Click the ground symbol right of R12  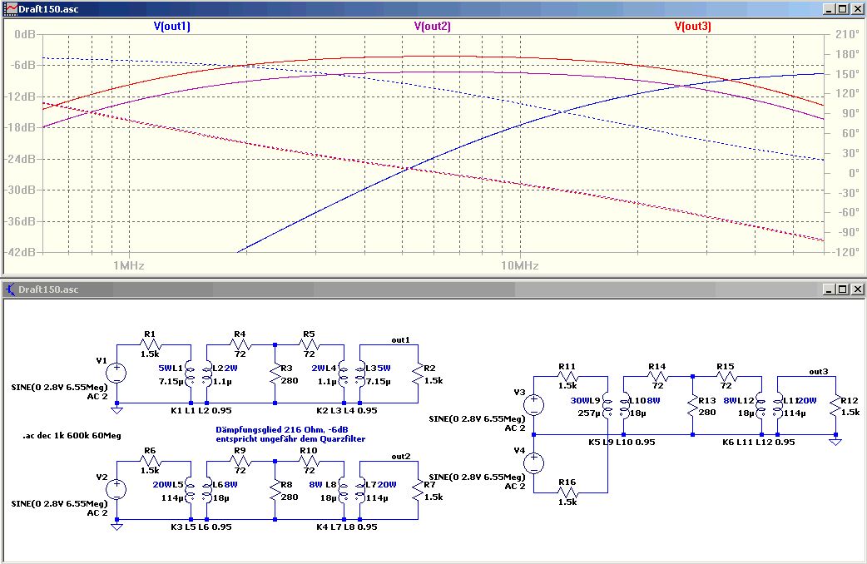(835, 442)
